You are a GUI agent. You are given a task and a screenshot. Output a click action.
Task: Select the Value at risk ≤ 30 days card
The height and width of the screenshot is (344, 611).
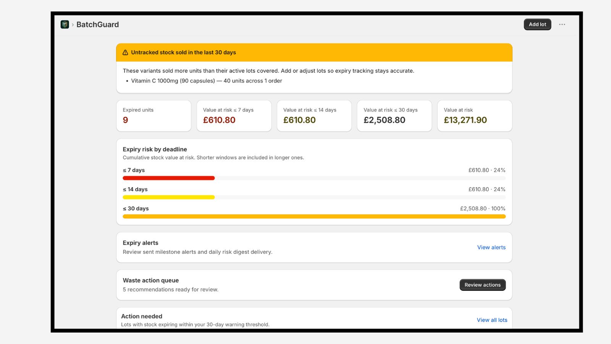pyautogui.click(x=394, y=116)
